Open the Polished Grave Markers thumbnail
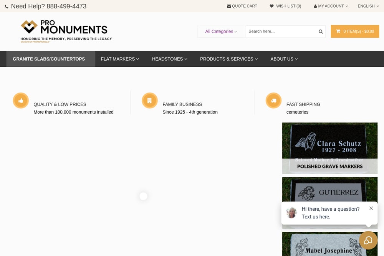 (329, 148)
